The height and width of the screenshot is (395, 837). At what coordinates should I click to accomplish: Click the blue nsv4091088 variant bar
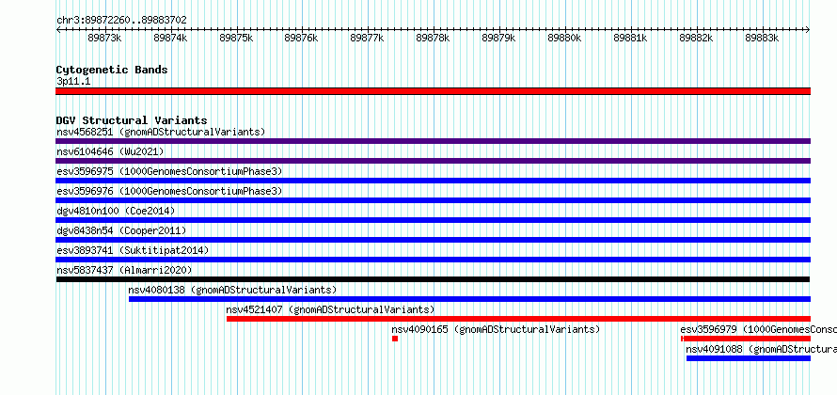pyautogui.click(x=749, y=358)
